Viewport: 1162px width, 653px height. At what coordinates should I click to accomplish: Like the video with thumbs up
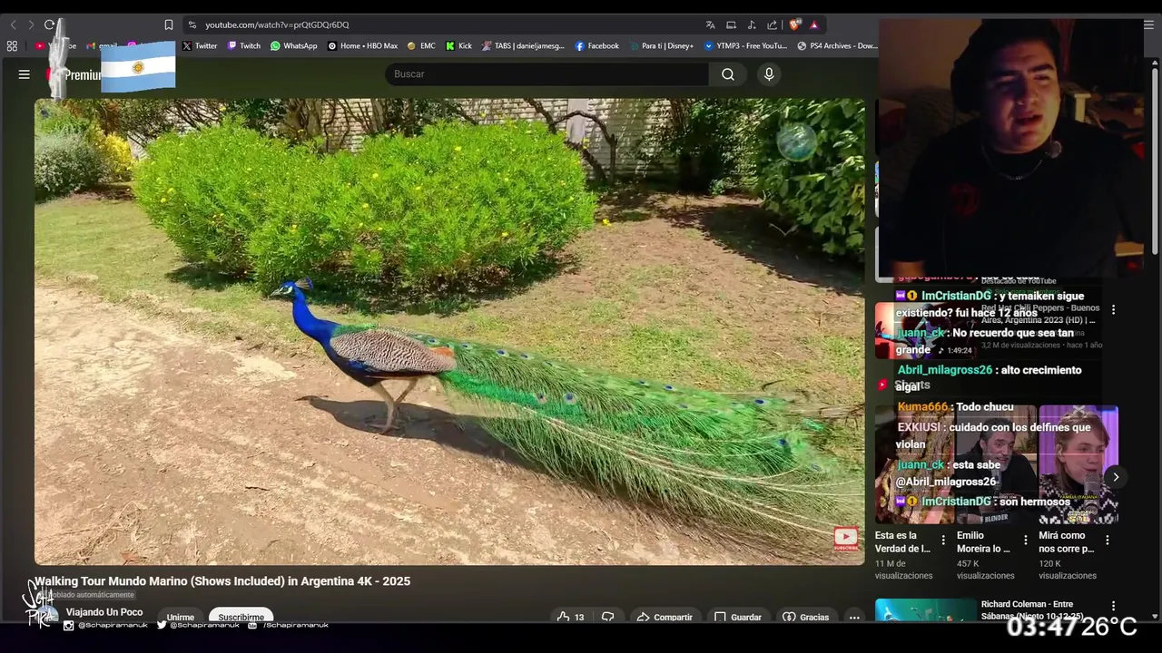[570, 617]
